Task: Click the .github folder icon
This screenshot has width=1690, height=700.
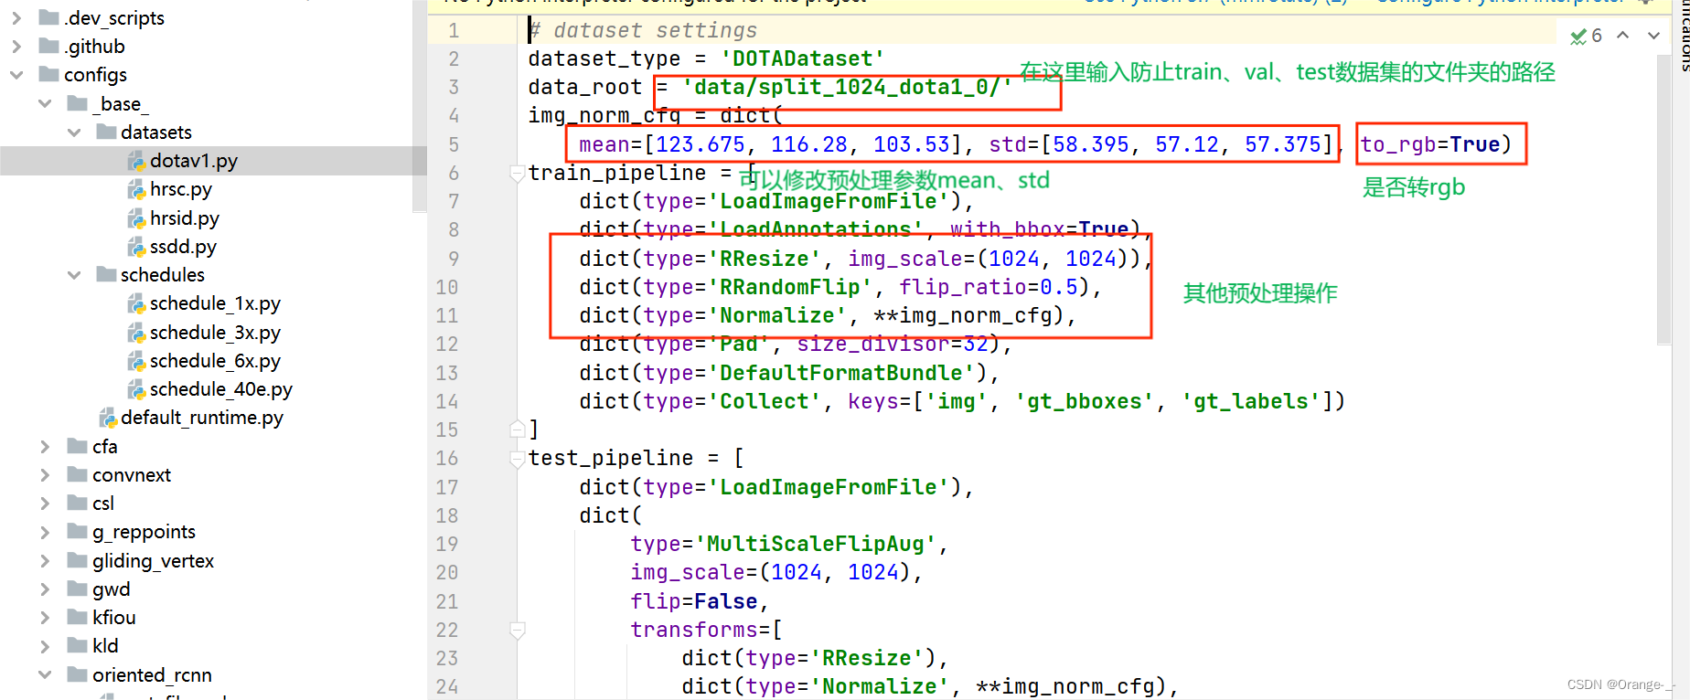Action: pos(48,46)
